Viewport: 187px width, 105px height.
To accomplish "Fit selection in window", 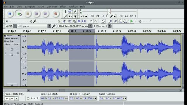I will (x=120, y=21).
